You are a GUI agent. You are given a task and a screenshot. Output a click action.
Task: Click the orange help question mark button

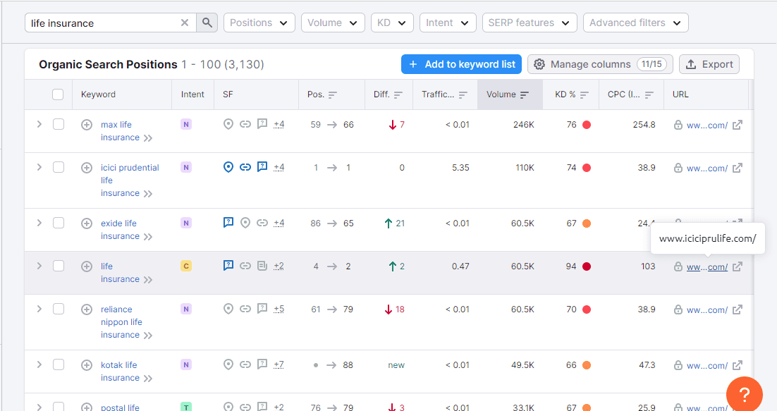745,394
